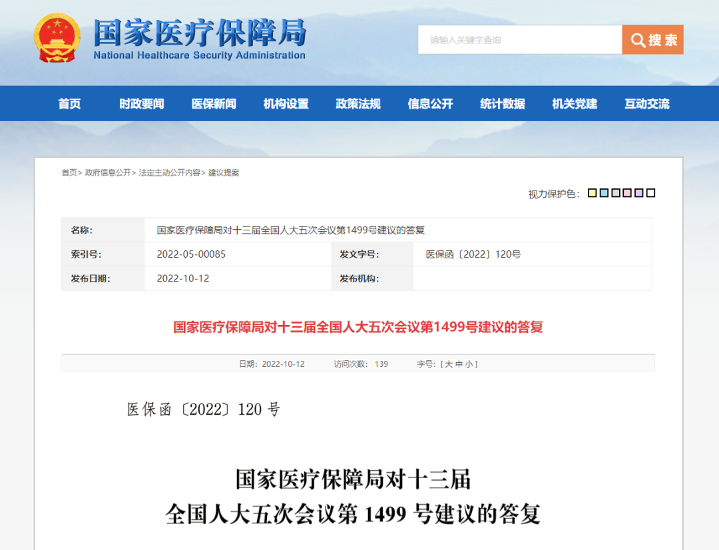Select the blue eye-protection color swatch
Viewport: 719px width, 550px height.
(x=604, y=193)
